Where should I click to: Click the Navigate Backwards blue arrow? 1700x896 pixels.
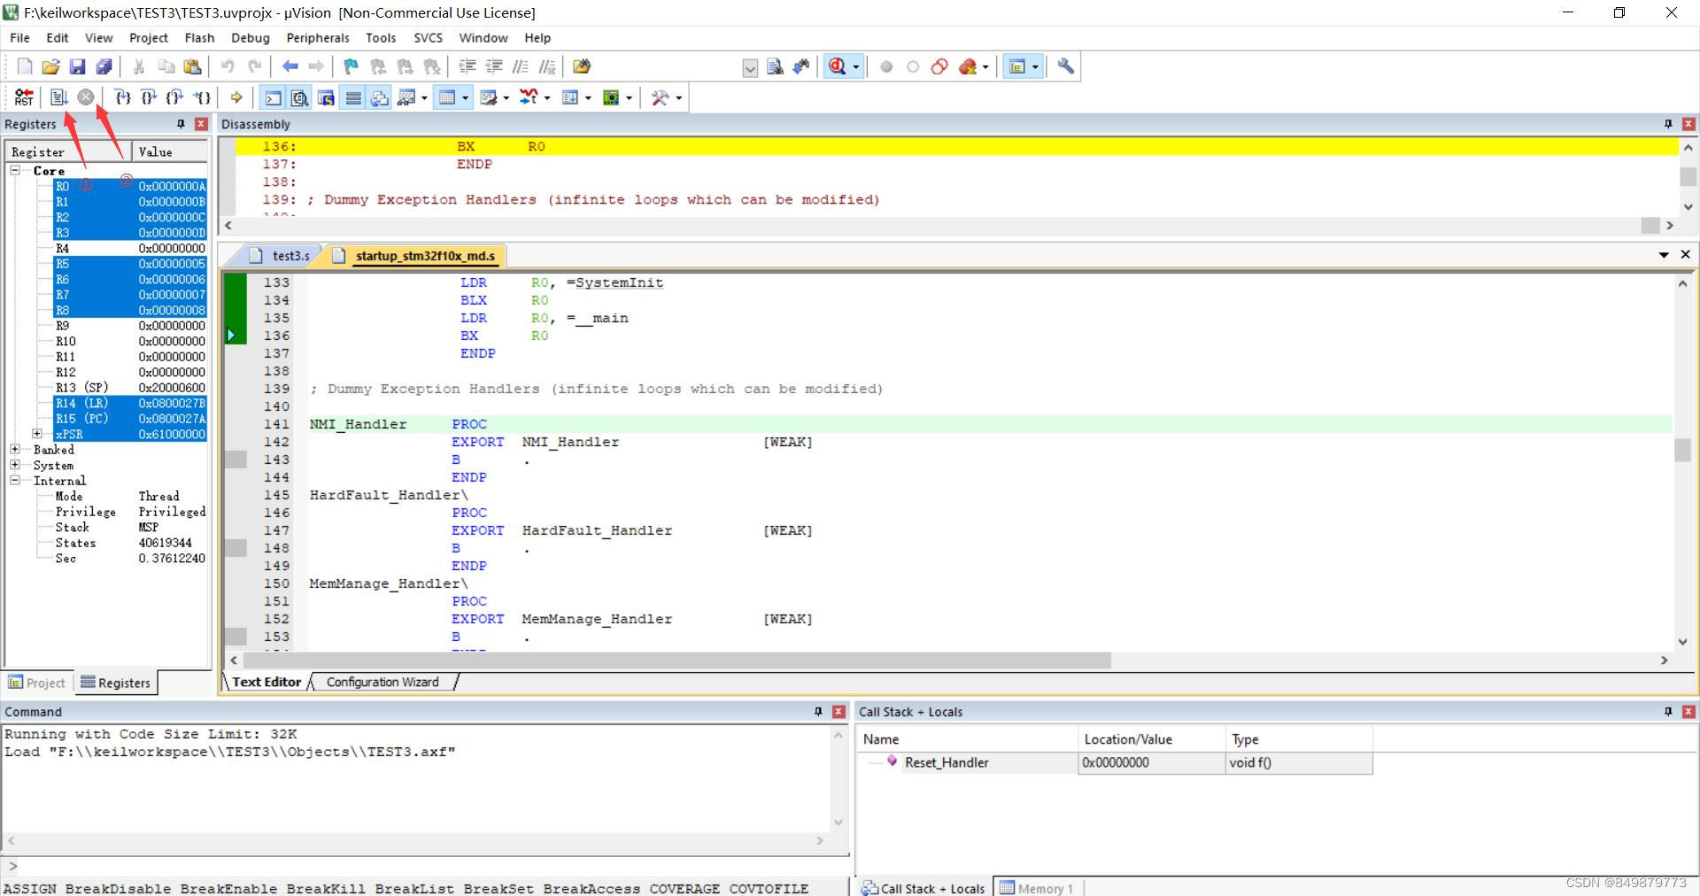click(290, 66)
